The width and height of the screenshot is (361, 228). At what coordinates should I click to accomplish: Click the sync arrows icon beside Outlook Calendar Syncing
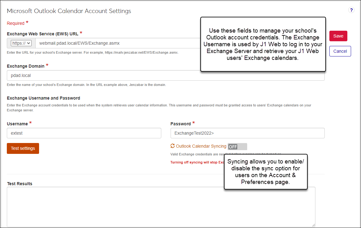(x=173, y=146)
